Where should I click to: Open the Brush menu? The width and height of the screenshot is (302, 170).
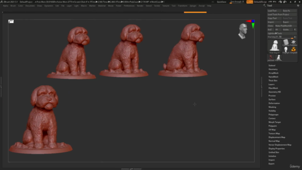13,6
